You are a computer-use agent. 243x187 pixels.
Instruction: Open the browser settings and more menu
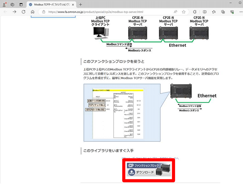[241, 12]
